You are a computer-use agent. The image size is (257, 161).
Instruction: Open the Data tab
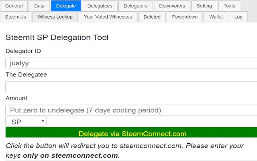pos(39,6)
